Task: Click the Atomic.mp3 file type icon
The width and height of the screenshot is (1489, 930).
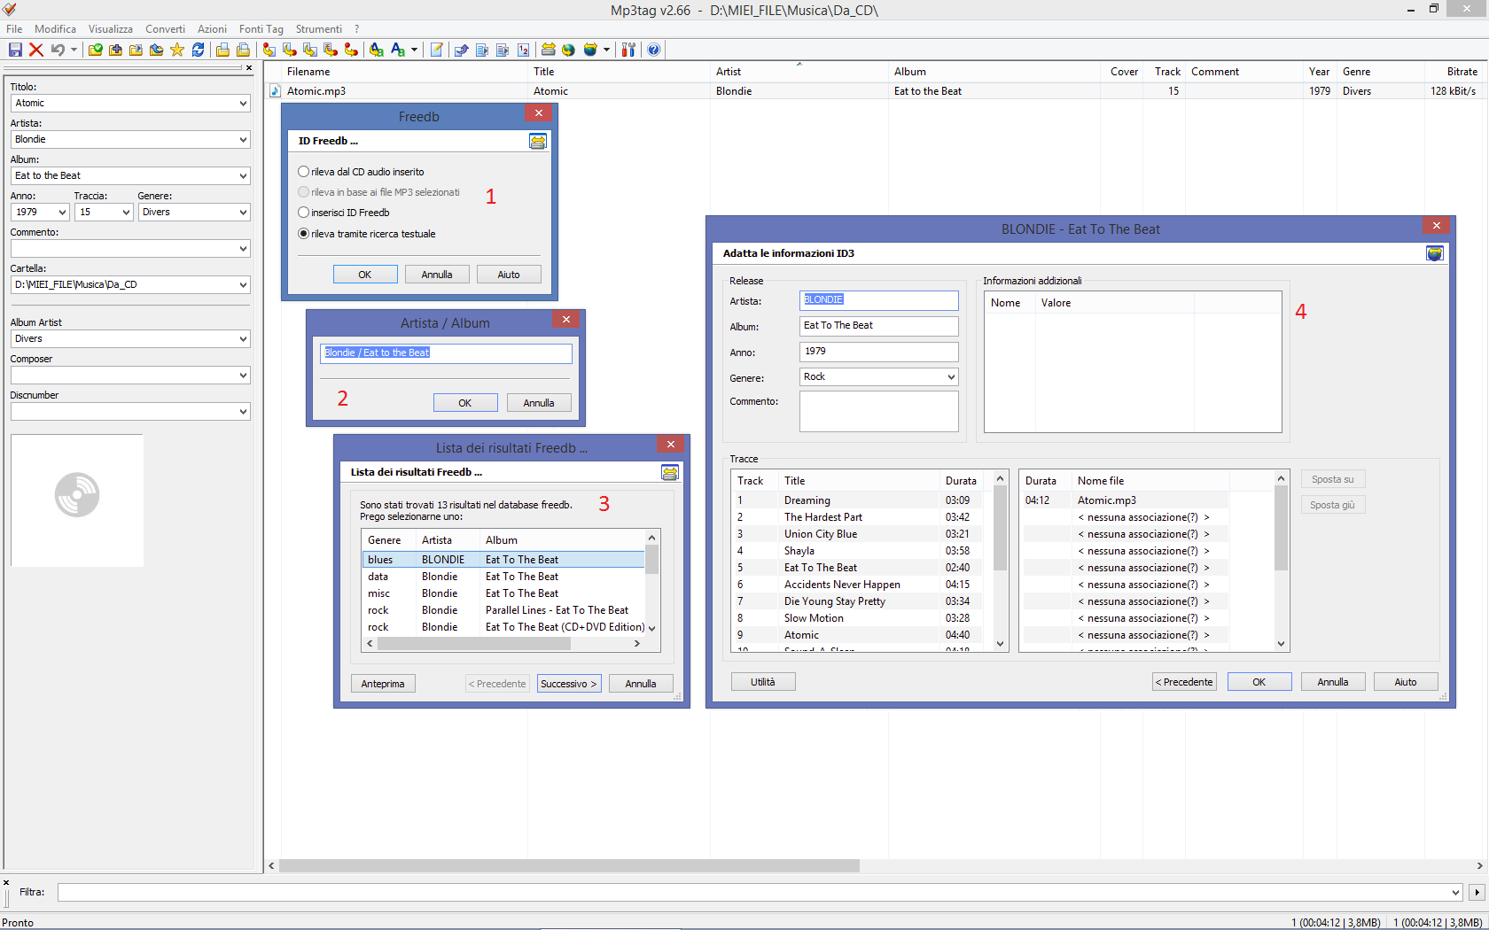Action: 276,90
